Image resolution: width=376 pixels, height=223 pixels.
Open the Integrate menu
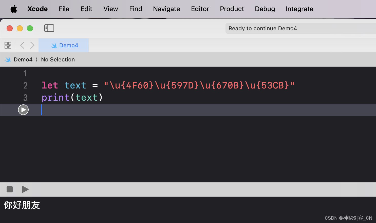299,9
